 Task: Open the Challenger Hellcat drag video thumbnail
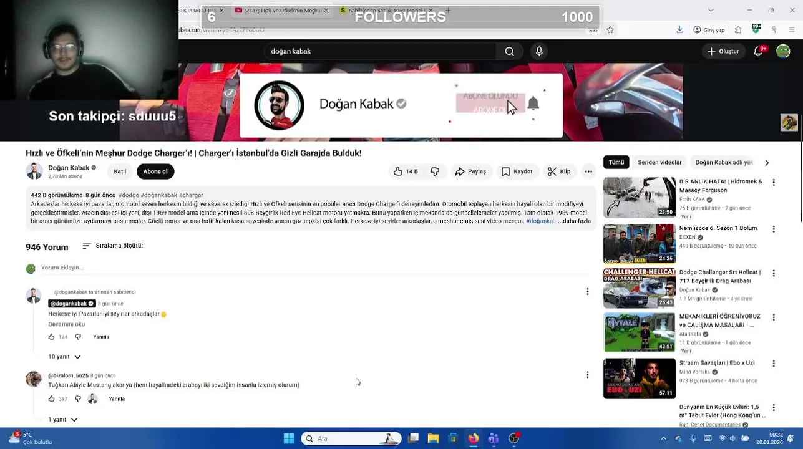click(x=640, y=288)
